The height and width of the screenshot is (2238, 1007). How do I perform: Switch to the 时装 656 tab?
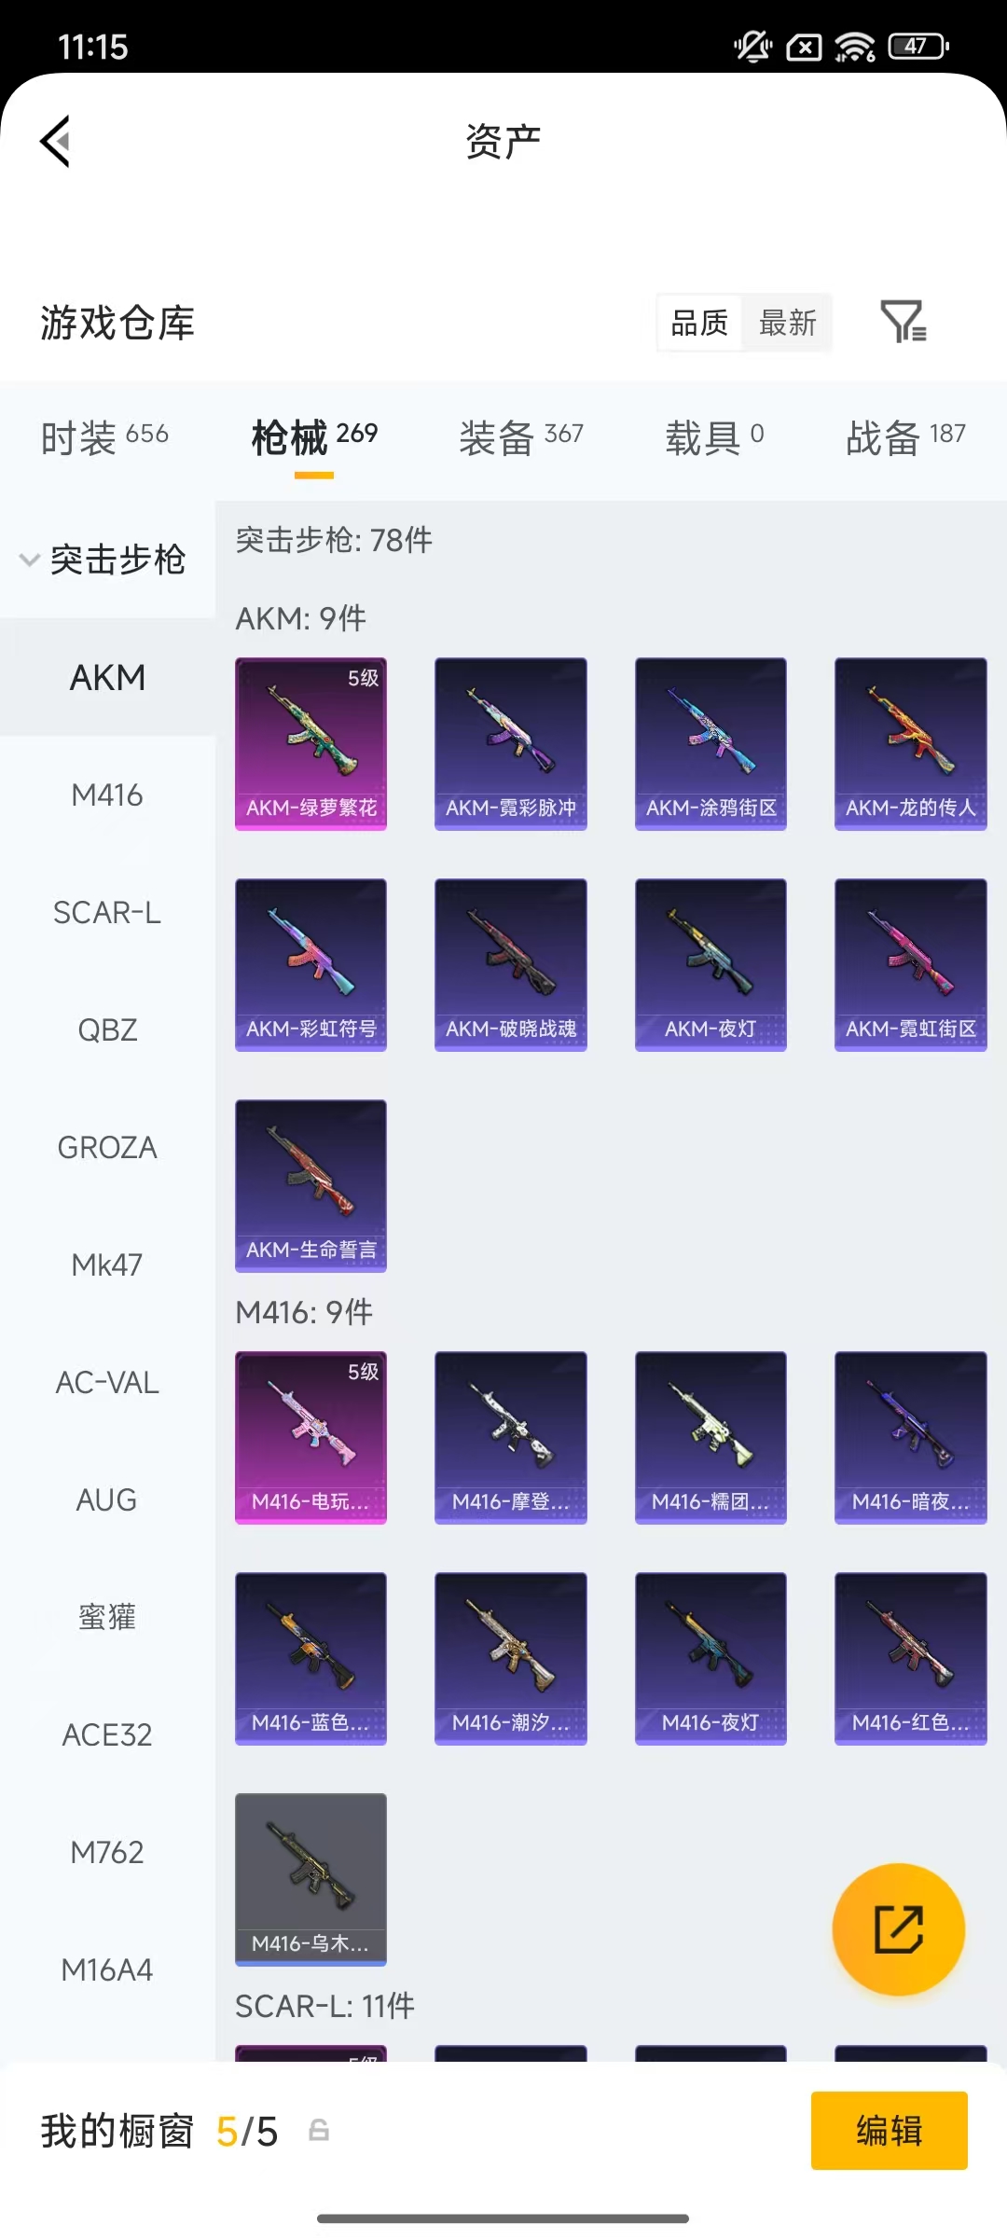104,436
